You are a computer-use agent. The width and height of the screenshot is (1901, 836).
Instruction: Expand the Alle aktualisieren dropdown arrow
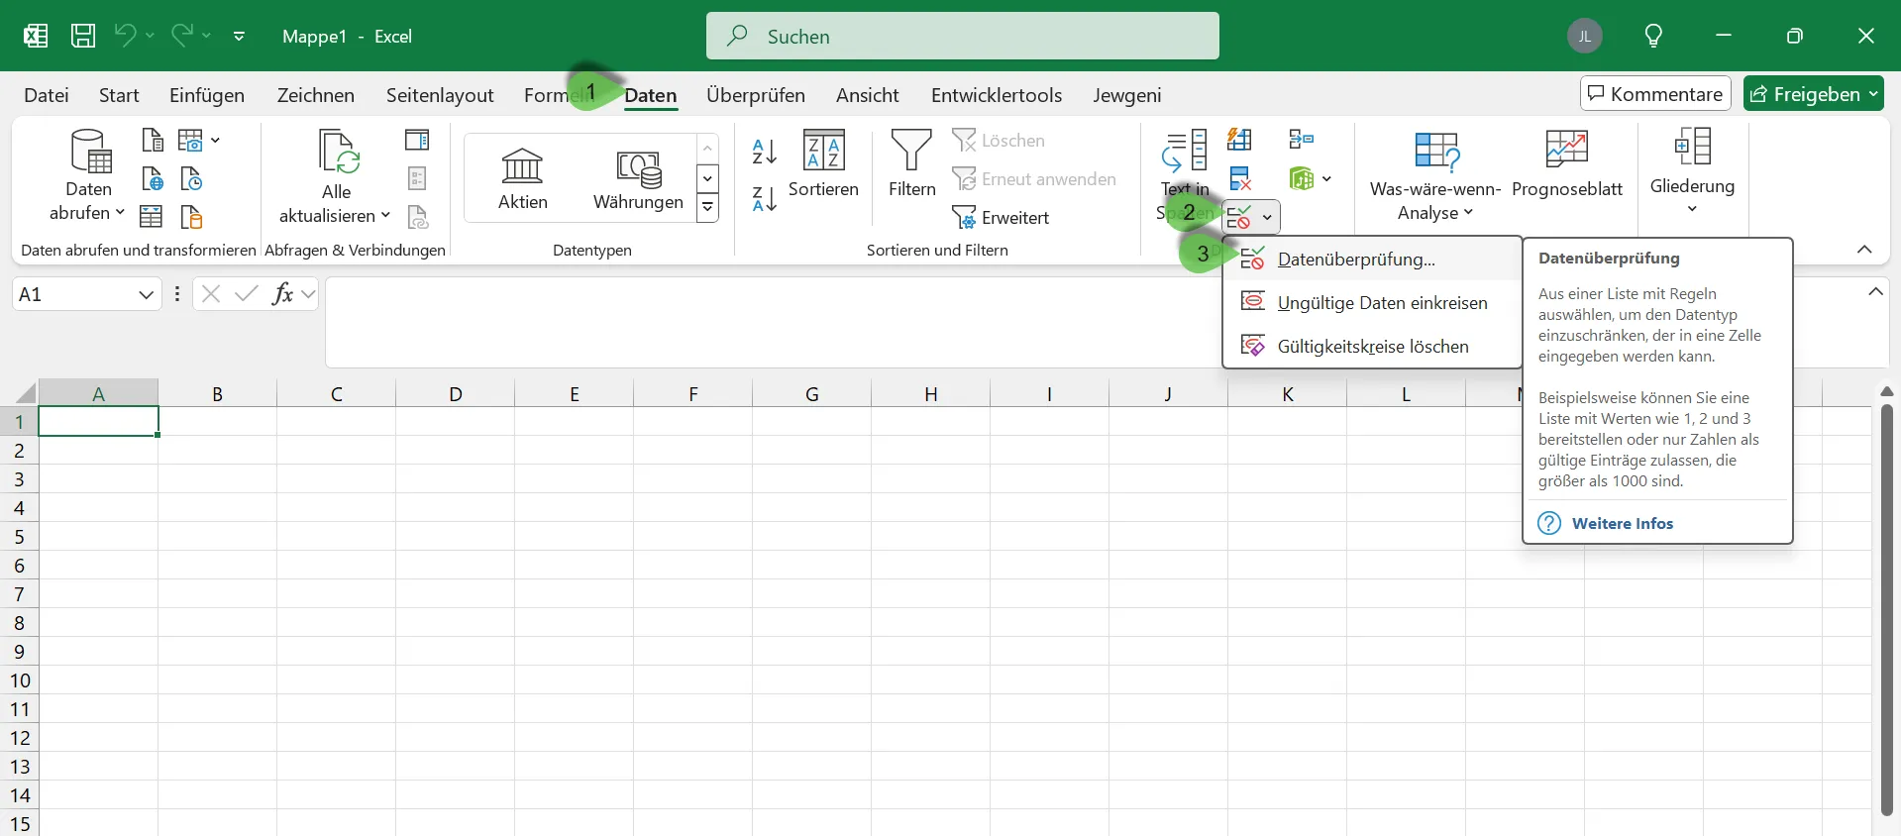[385, 215]
